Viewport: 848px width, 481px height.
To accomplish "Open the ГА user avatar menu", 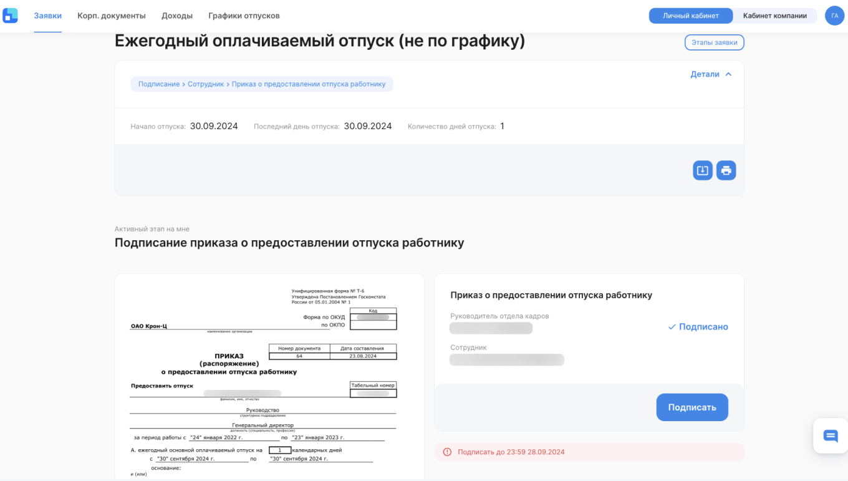I will [x=834, y=16].
